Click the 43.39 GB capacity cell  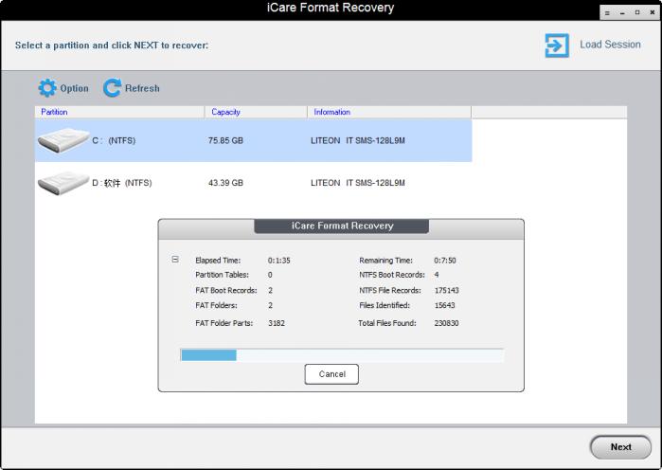tap(225, 183)
